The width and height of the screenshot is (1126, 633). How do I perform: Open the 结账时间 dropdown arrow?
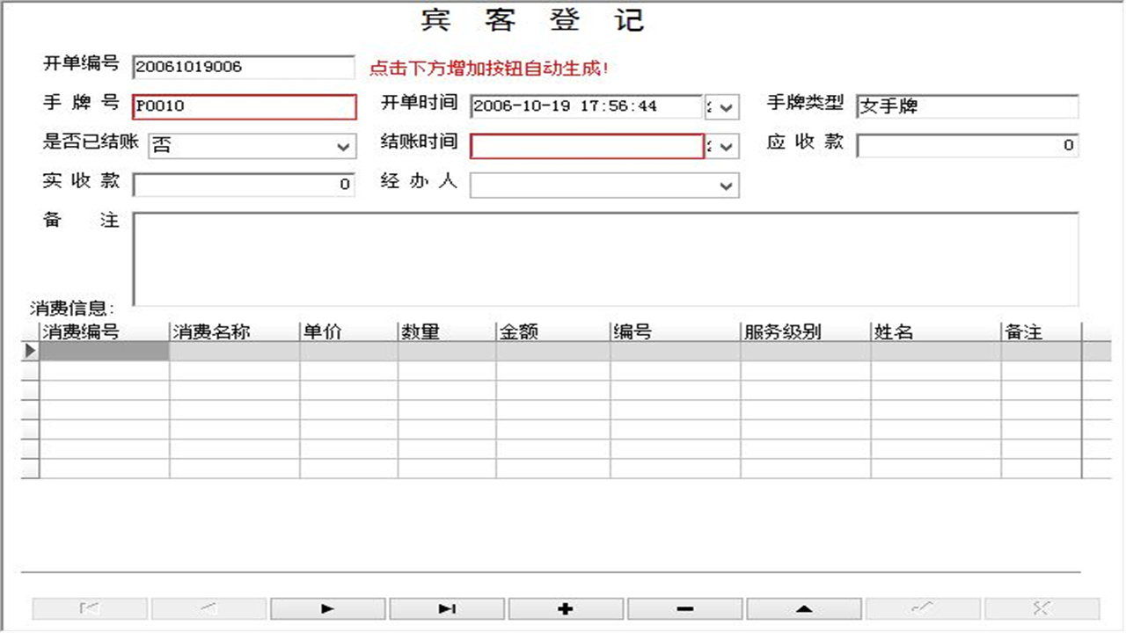724,145
